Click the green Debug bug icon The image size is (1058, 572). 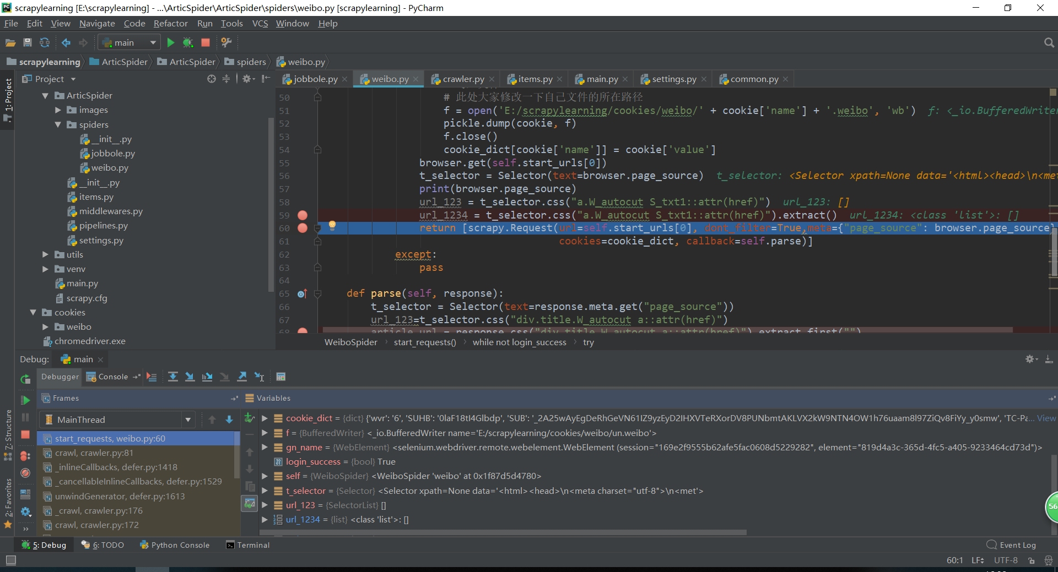pos(188,42)
